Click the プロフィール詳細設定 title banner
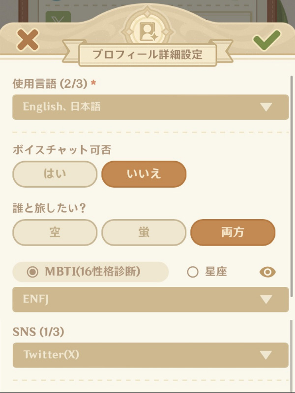This screenshot has height=393, width=295. tap(147, 54)
